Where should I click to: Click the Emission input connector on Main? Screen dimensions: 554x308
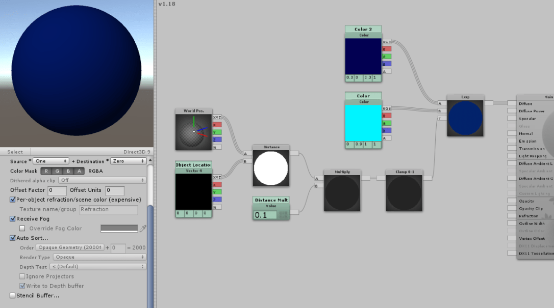coord(511,141)
